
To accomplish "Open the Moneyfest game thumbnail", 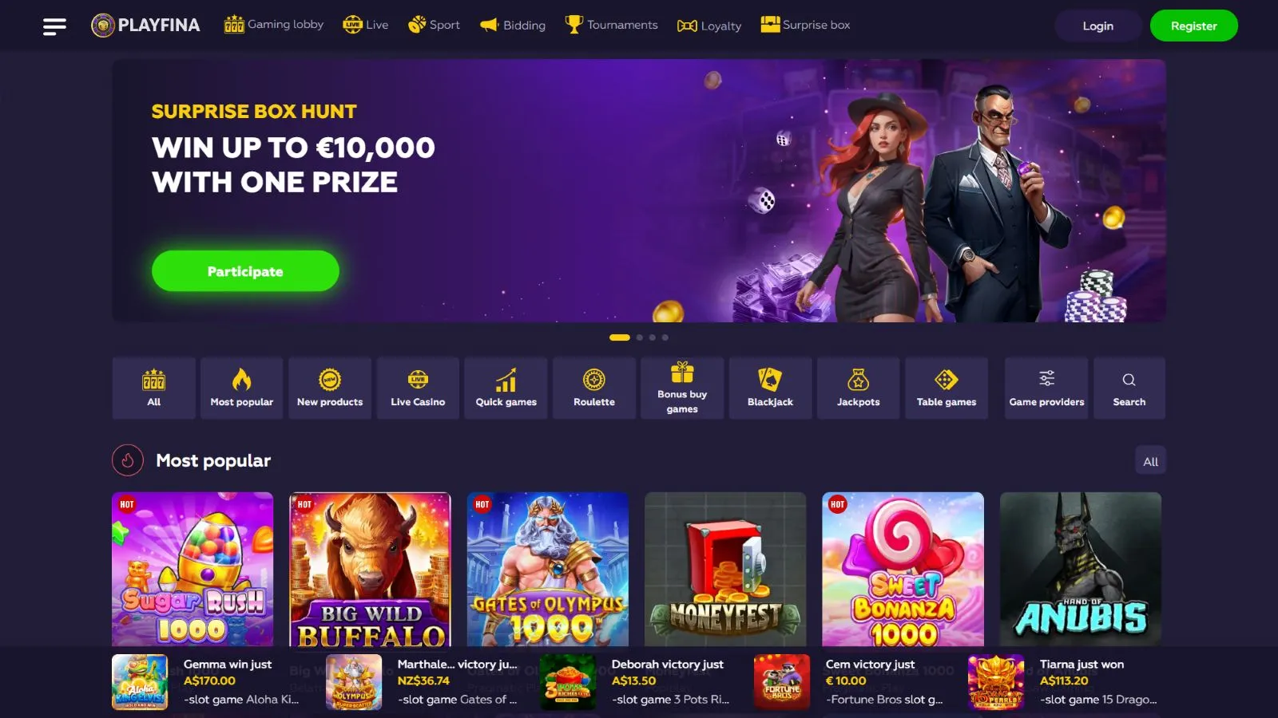I will coord(725,569).
